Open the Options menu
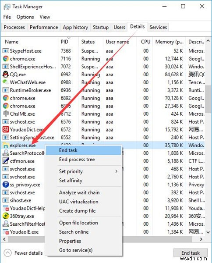This screenshot has width=212, height=263. [25, 17]
